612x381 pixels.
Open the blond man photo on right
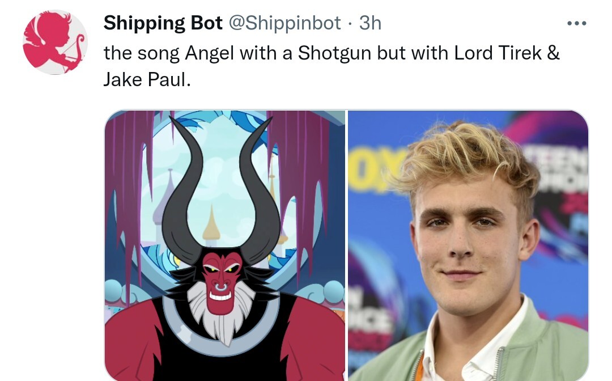pos(468,245)
